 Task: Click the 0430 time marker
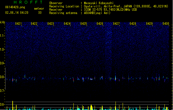click(x=166, y=24)
